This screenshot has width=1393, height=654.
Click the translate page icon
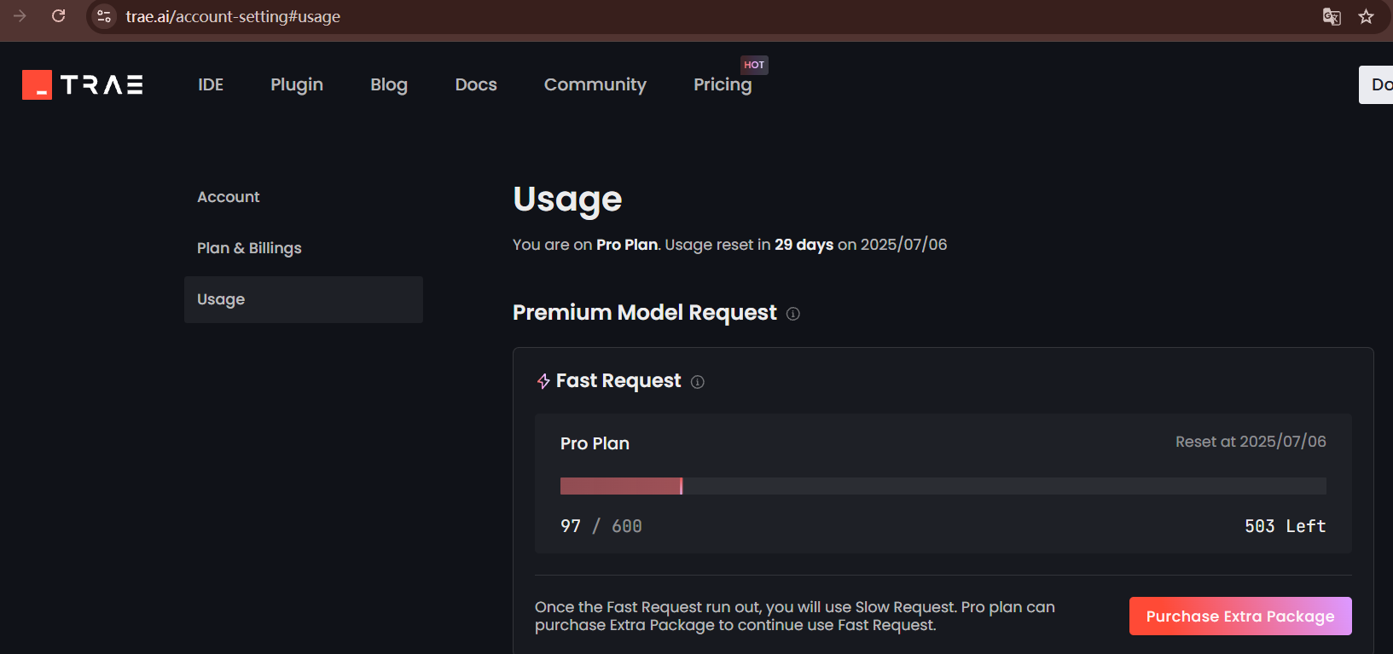pos(1332,16)
